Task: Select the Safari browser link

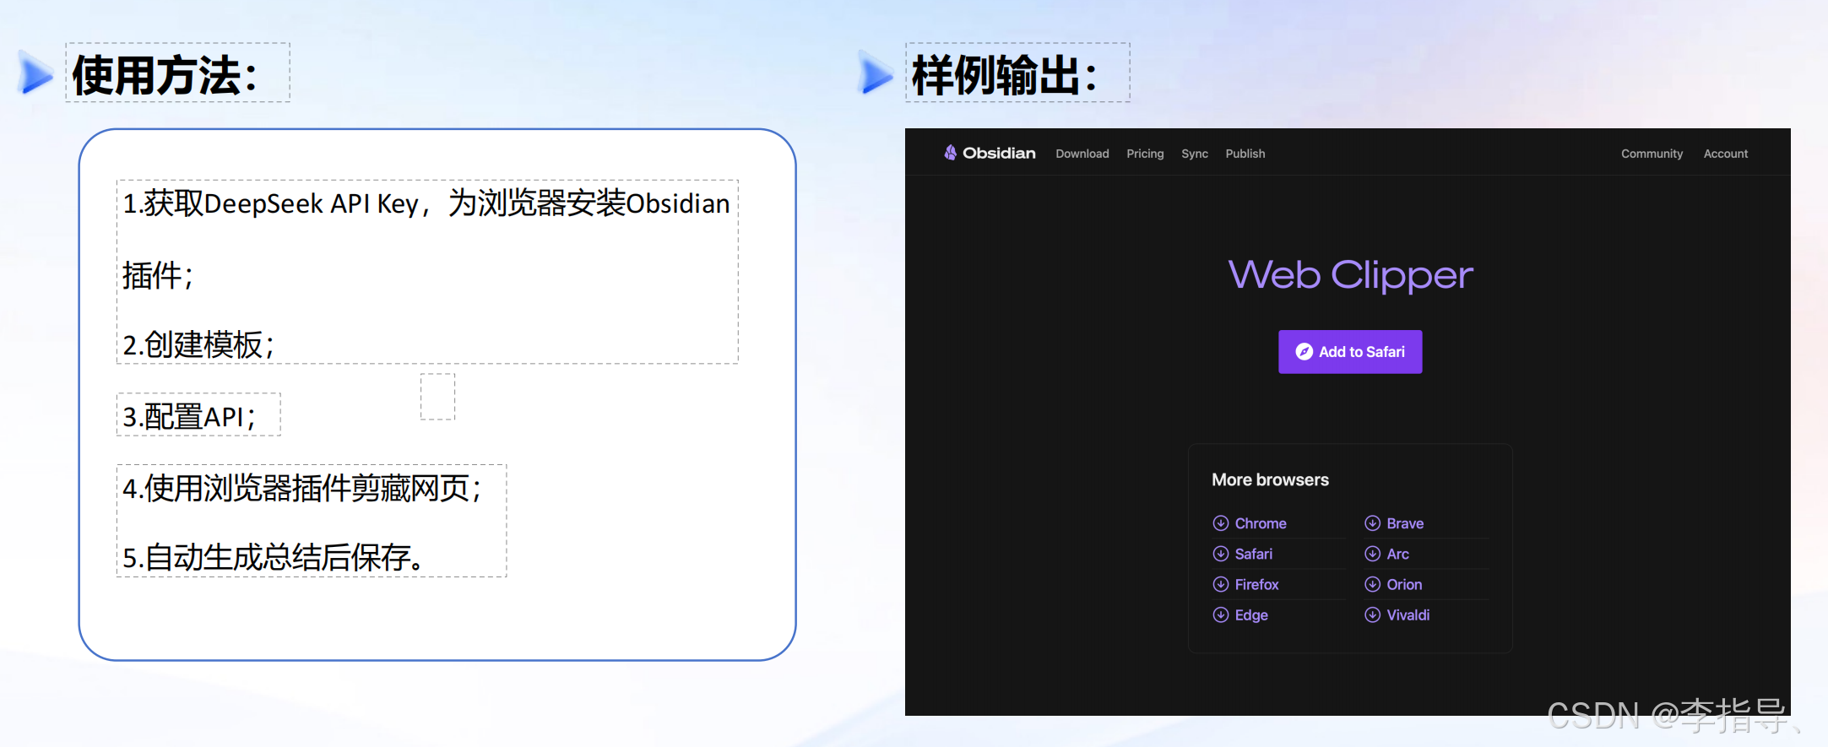Action: [1254, 554]
